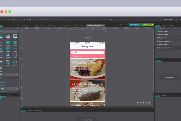Click the right arrow in Screens panel
Screen dimensions: 181x121
pyautogui.click(x=178, y=28)
